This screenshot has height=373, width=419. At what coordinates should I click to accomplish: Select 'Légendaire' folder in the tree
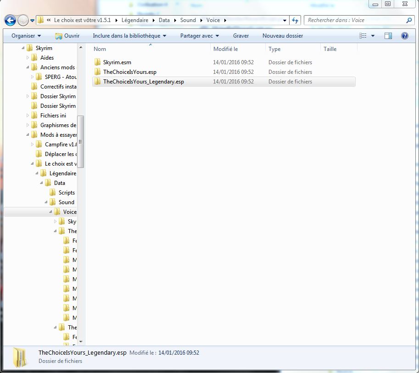click(x=63, y=173)
